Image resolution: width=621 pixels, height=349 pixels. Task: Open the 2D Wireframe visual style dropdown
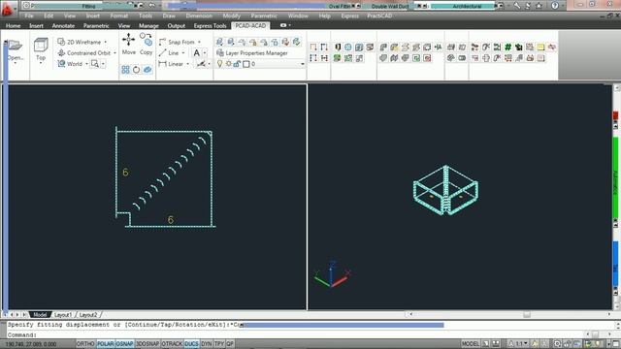[106, 42]
